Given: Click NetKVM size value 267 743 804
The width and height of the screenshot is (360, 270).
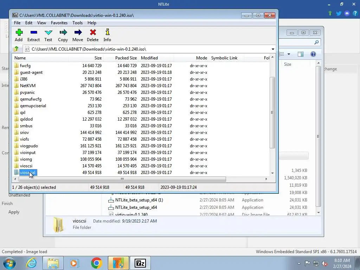Looking at the screenshot, I should point(91,86).
